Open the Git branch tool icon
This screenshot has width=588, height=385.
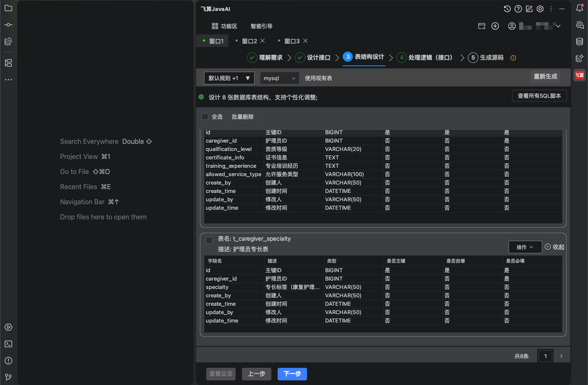pos(8,377)
